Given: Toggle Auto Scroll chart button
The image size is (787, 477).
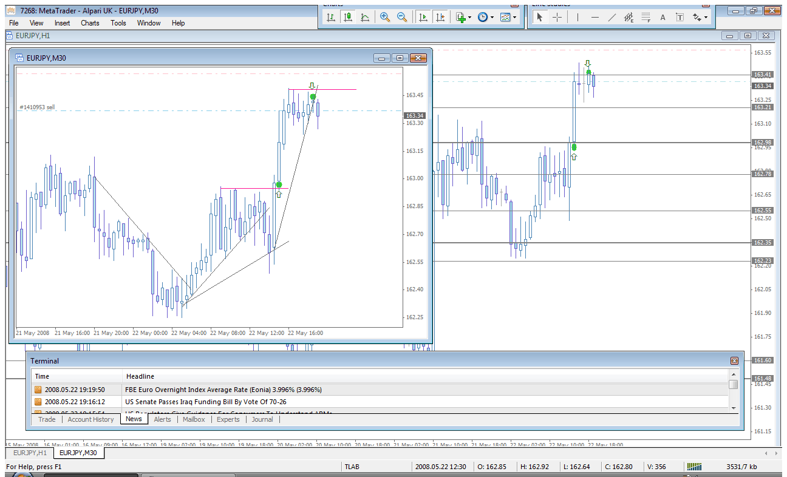Looking at the screenshot, I should pyautogui.click(x=423, y=18).
